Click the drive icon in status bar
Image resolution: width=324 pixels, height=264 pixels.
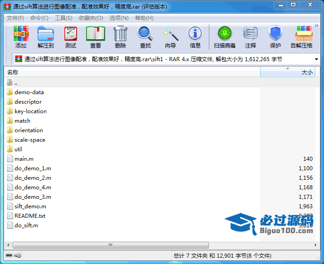click(x=9, y=255)
